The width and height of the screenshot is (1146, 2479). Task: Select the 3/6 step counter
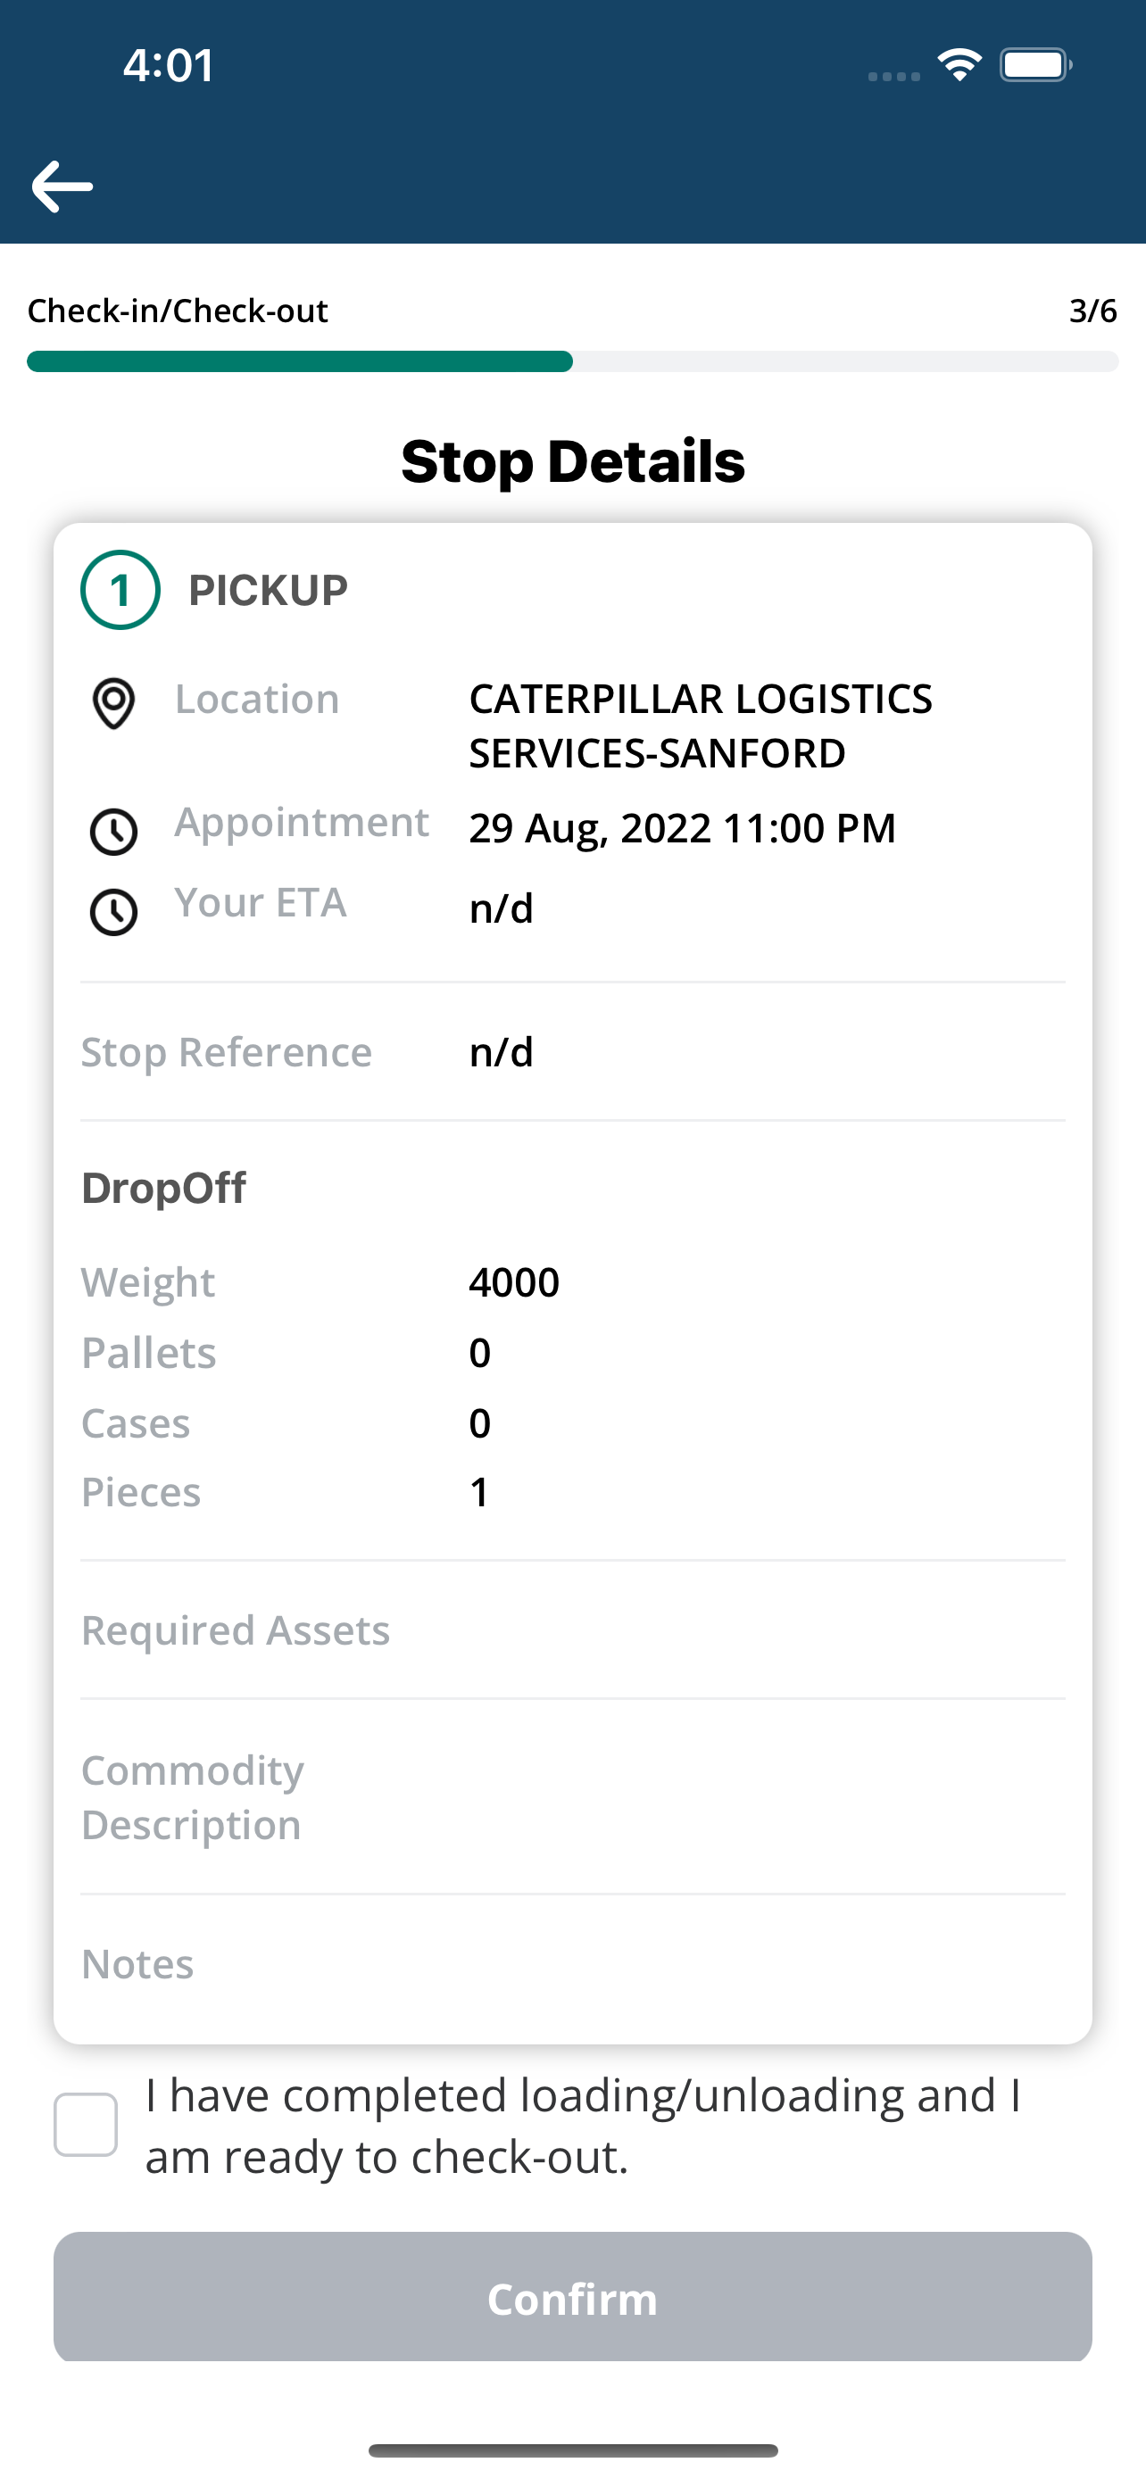1093,311
